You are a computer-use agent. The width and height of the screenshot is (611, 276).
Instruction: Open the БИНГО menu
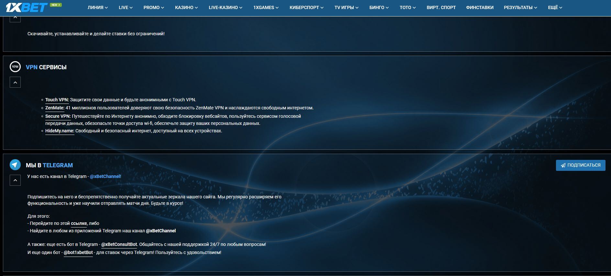379,7
